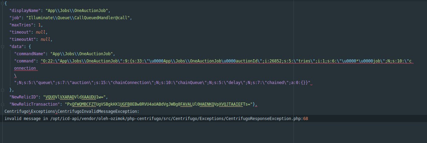Click the "timeoutAt" key

click(x=23, y=39)
